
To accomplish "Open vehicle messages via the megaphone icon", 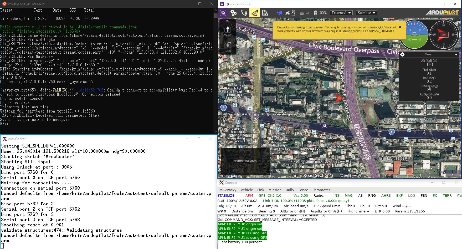I will [279, 13].
